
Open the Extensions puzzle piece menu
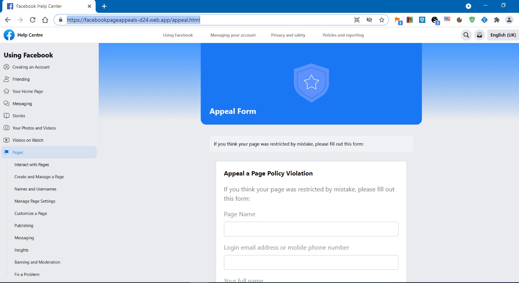[497, 20]
